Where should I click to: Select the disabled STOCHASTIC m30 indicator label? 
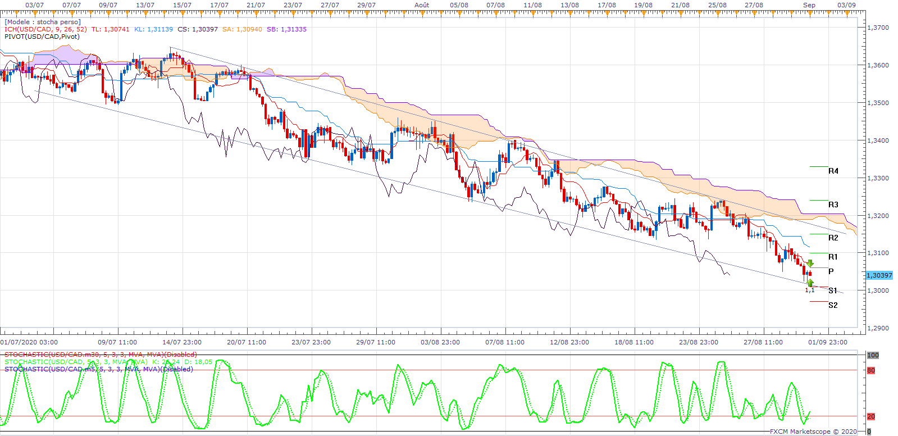(101, 355)
